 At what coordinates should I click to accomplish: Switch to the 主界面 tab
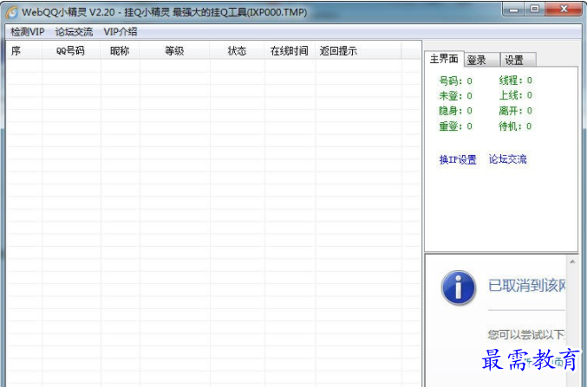tap(444, 59)
